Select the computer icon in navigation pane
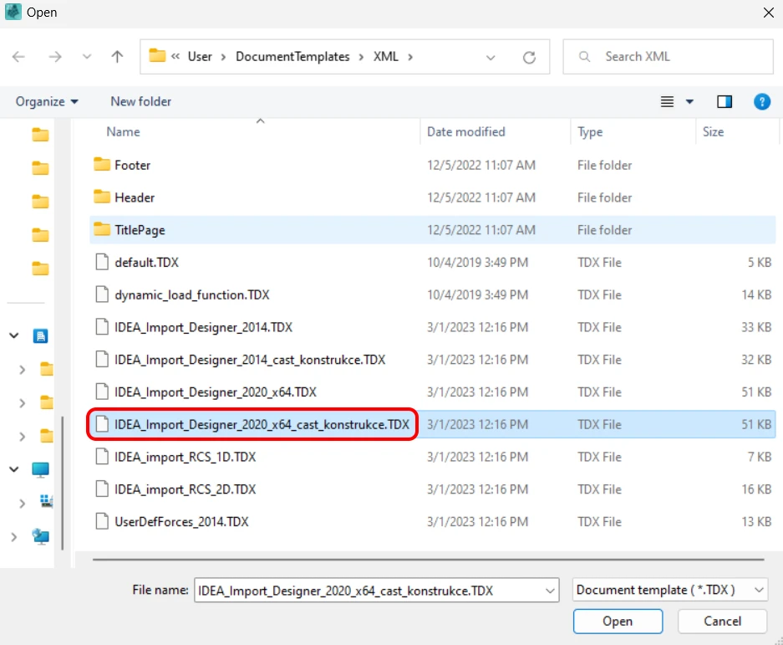The image size is (783, 645). click(x=40, y=469)
